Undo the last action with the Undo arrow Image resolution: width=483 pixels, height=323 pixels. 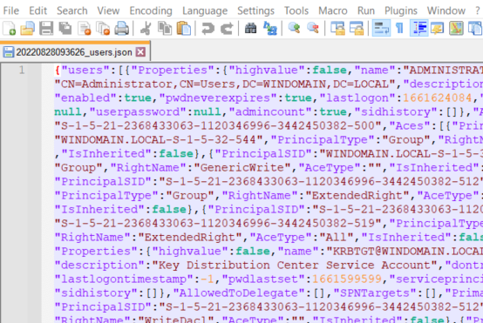tap(207, 29)
